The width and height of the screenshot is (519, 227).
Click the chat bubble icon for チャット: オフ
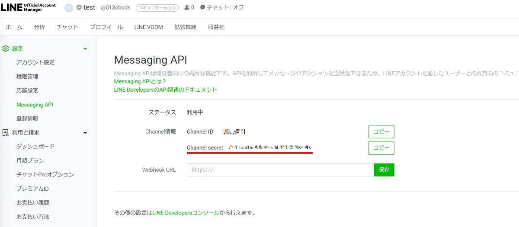(202, 8)
